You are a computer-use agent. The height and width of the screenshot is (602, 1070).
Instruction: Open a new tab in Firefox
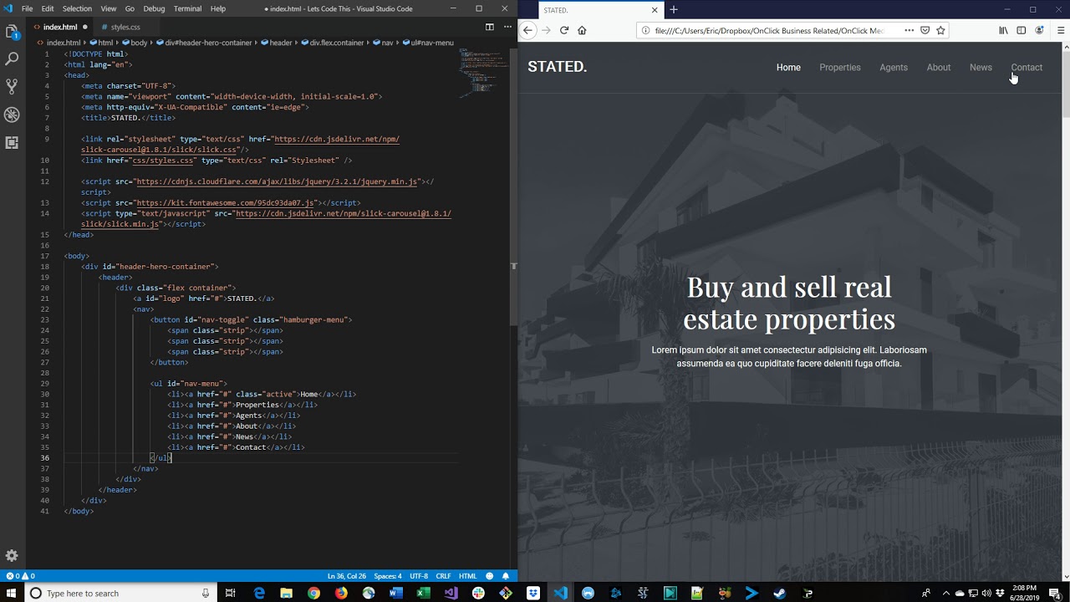[x=674, y=10]
